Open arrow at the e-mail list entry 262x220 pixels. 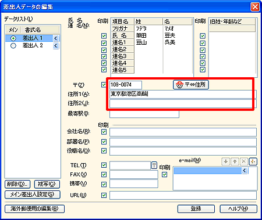245,171
